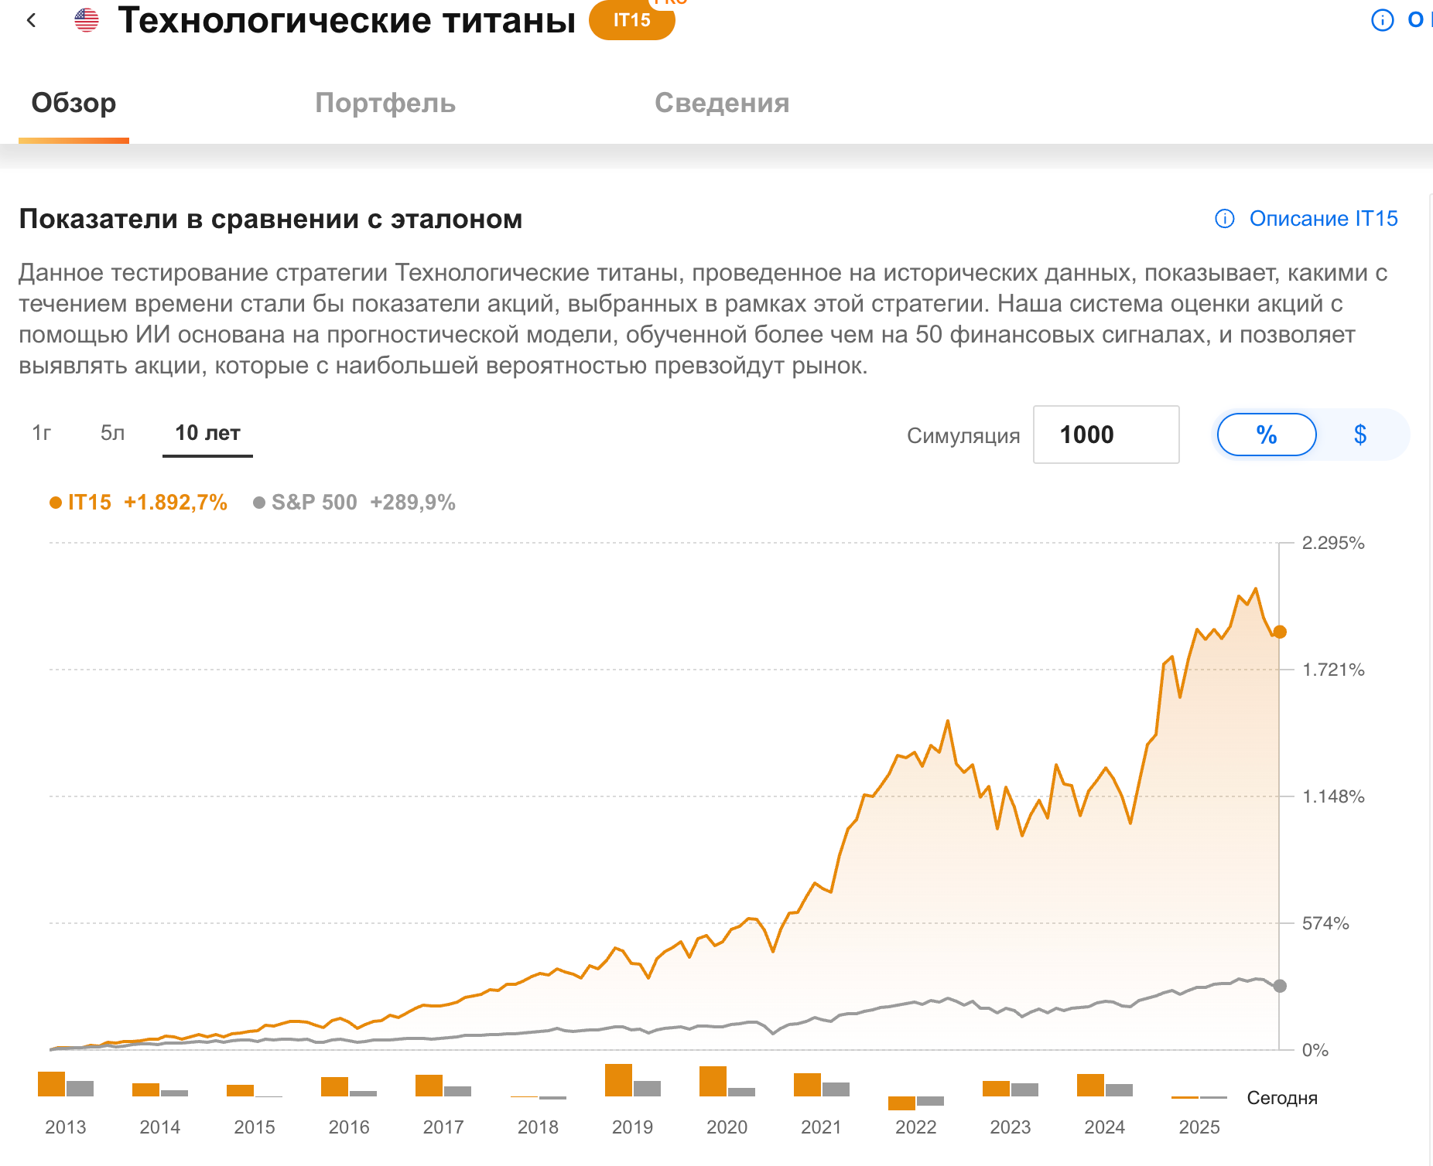1433x1166 pixels.
Task: Click info icon beside Описание IT15
Action: click(1225, 219)
